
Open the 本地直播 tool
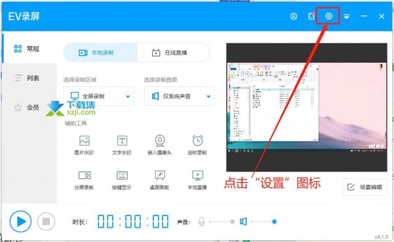click(197, 180)
